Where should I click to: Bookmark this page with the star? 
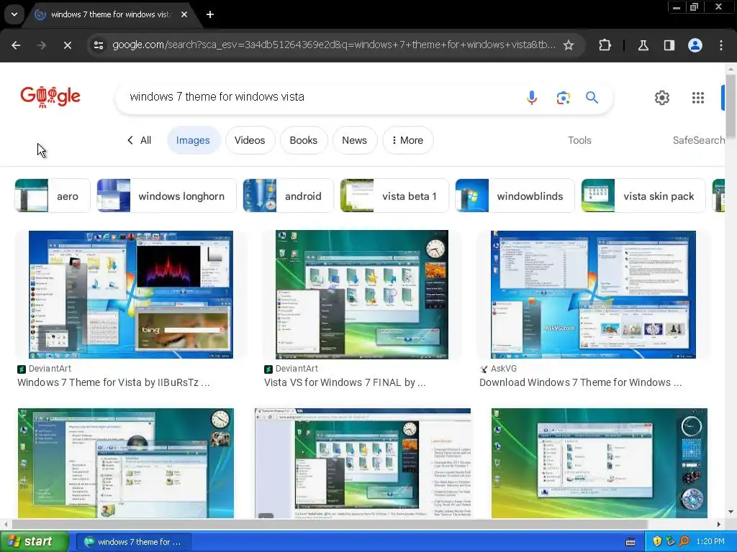(569, 45)
